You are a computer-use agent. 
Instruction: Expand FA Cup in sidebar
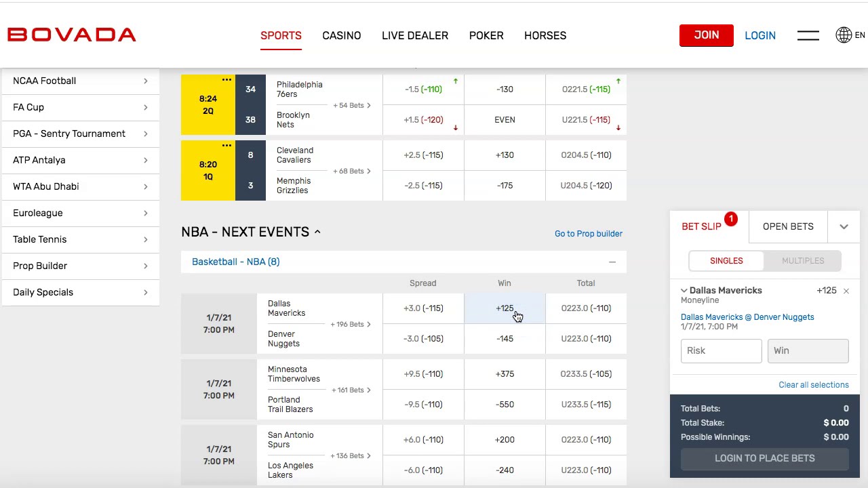[81, 107]
